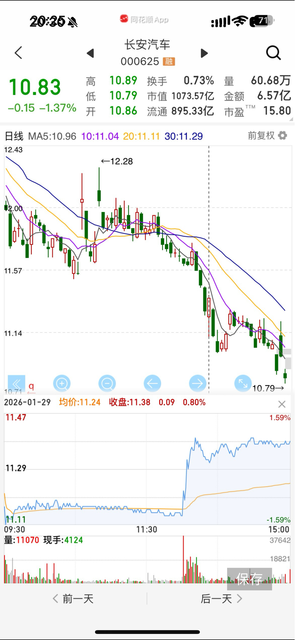The height and width of the screenshot is (640, 295).
Task: Go to 后一天 next day
Action: point(221,598)
